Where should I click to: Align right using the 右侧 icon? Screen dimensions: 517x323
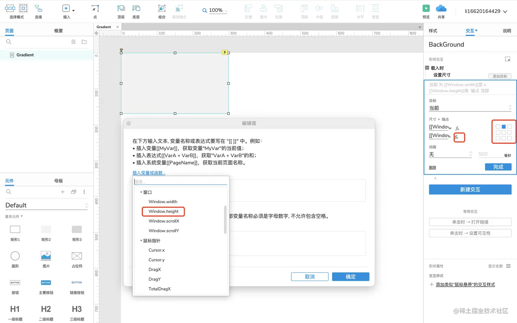(x=278, y=8)
